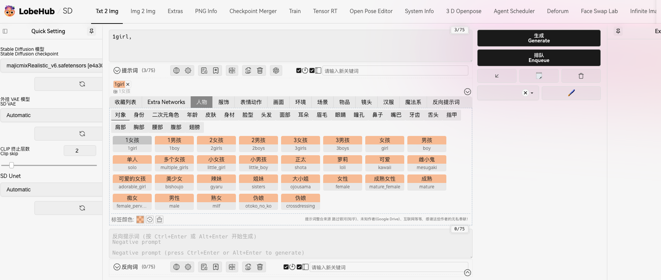Open the Stable Diffusion checkpoint dropdown

[x=51, y=65]
